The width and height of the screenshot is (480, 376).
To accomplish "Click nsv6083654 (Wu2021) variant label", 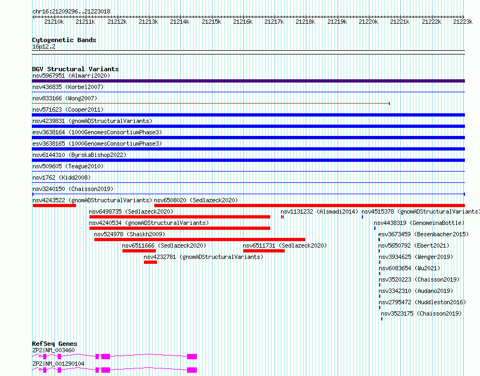I will pyautogui.click(x=409, y=268).
